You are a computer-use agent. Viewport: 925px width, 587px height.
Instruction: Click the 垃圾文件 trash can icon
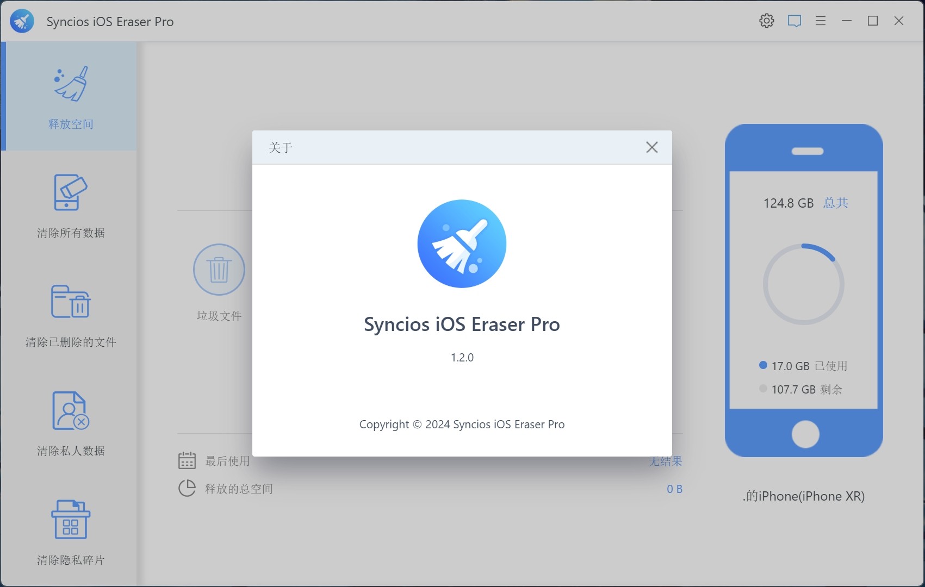point(219,270)
